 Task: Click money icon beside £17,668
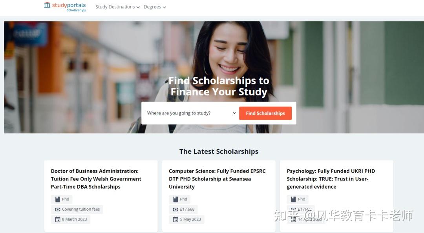(175, 209)
